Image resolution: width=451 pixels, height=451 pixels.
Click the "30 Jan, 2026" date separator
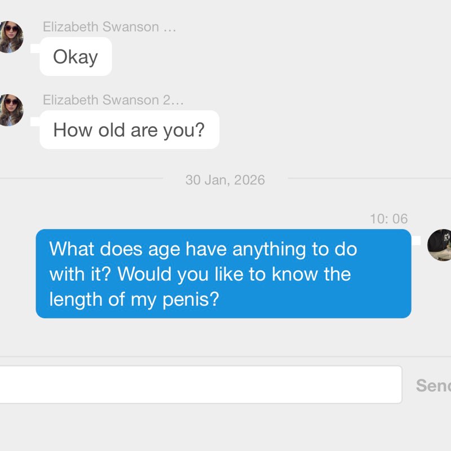[x=225, y=180]
